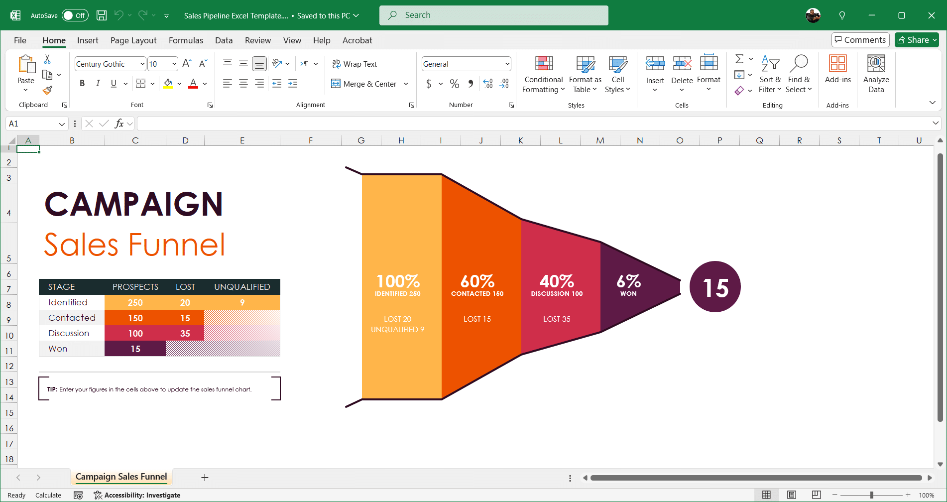Click the Share button
The image size is (947, 502).
click(x=916, y=40)
